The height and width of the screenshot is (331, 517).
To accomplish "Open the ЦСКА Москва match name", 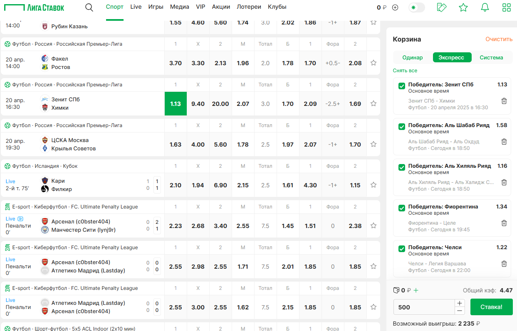I will [x=70, y=140].
